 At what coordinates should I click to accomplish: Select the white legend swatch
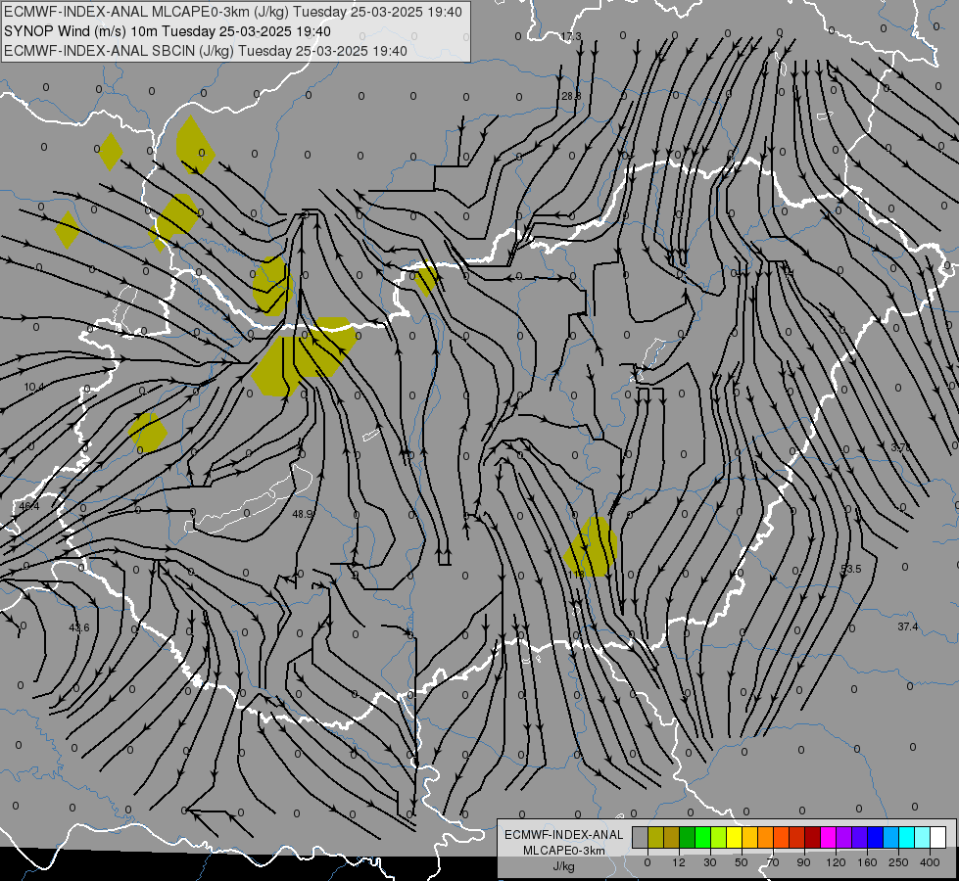click(937, 838)
